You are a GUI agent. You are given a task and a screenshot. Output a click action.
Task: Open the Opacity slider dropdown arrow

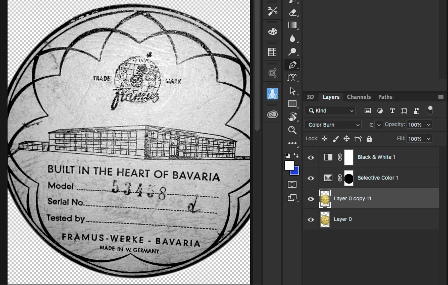pyautogui.click(x=429, y=125)
